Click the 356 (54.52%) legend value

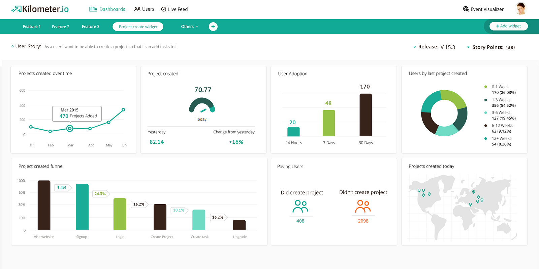point(504,105)
